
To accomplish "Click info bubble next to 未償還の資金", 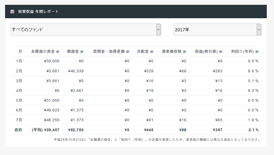I will pyautogui.click(x=58, y=52).
